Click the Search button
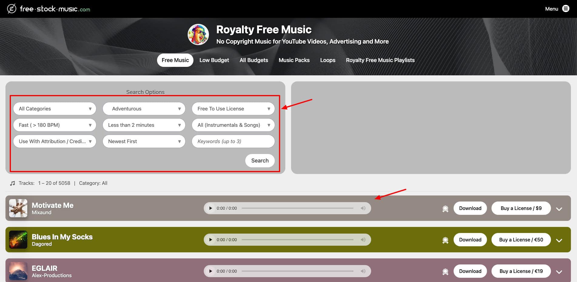This screenshot has width=577, height=282. coord(260,161)
